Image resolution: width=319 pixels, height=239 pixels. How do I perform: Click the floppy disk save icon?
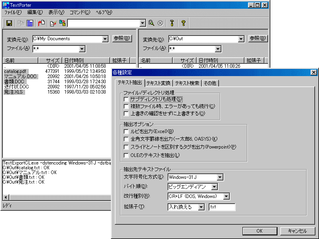(x=9, y=23)
